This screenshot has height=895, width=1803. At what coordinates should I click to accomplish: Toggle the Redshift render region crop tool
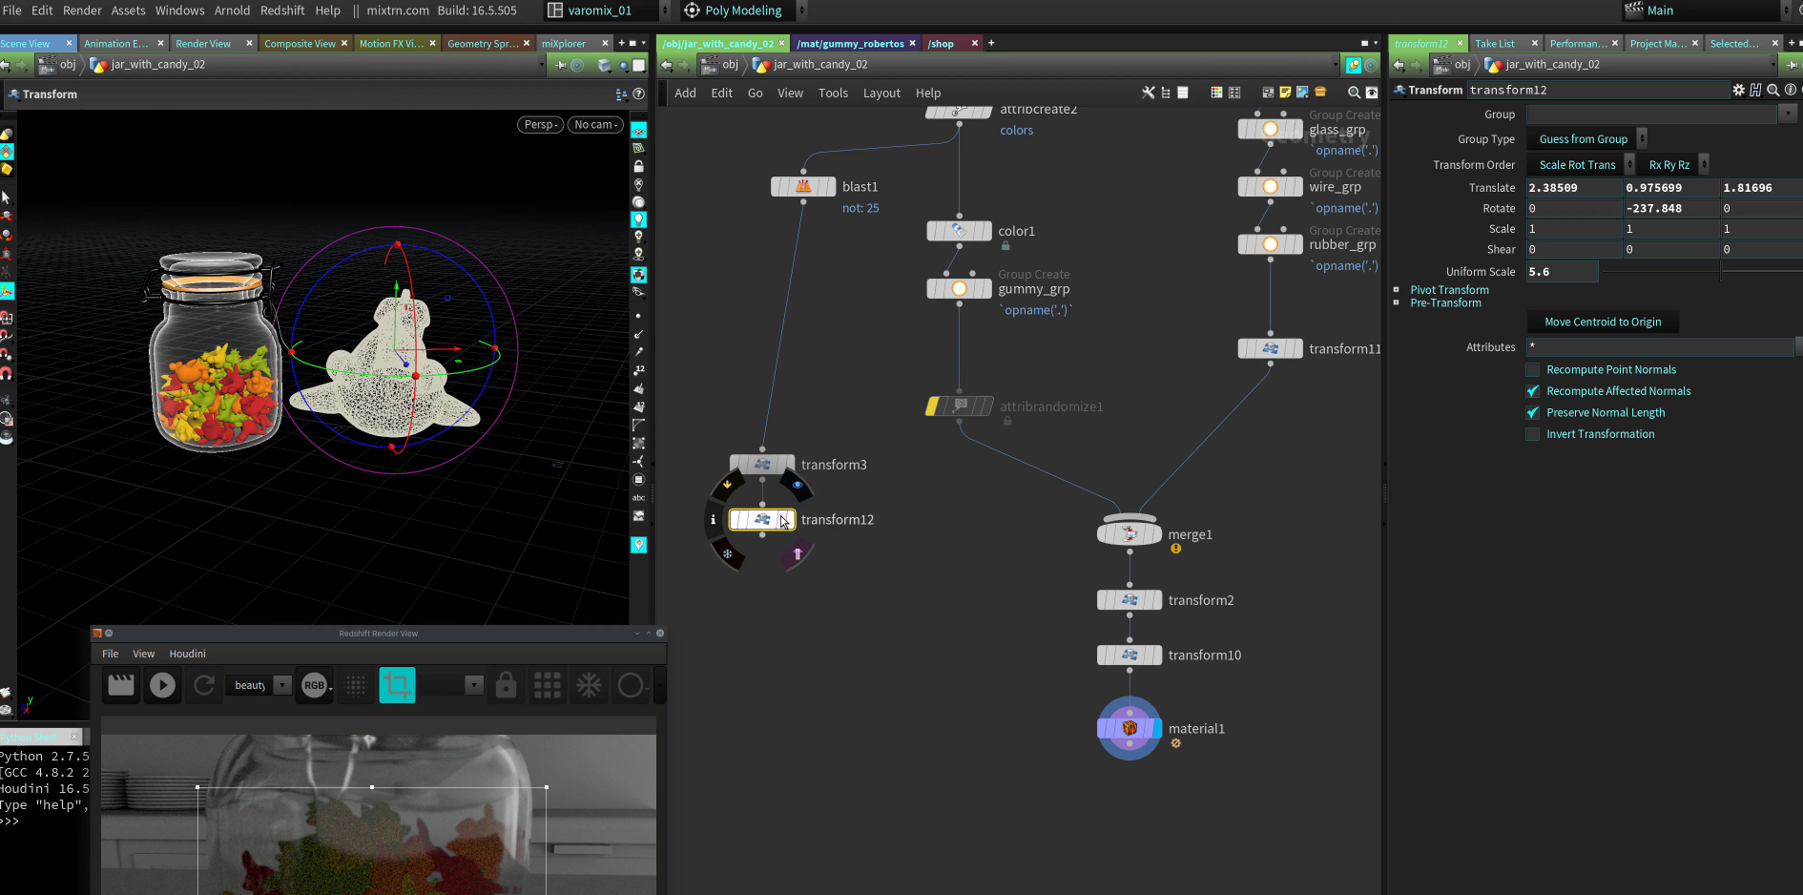pos(397,685)
